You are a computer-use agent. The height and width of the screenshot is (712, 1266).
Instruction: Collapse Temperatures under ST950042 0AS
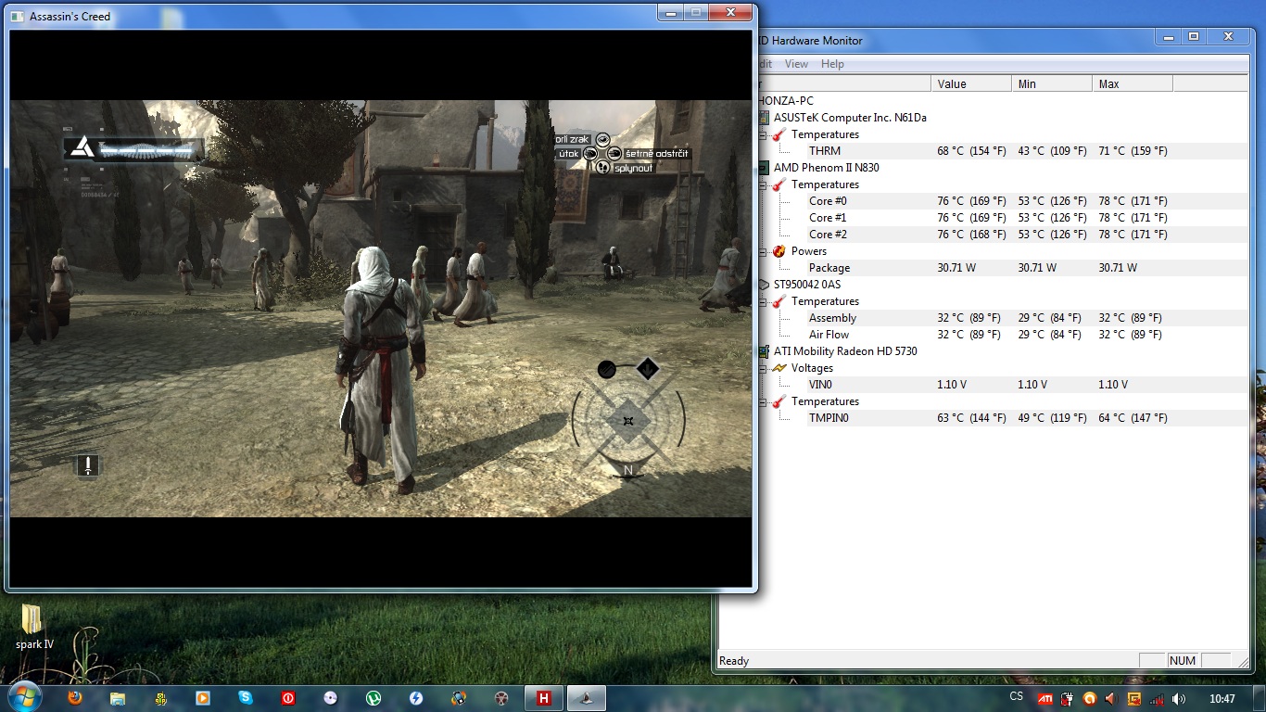click(x=764, y=301)
